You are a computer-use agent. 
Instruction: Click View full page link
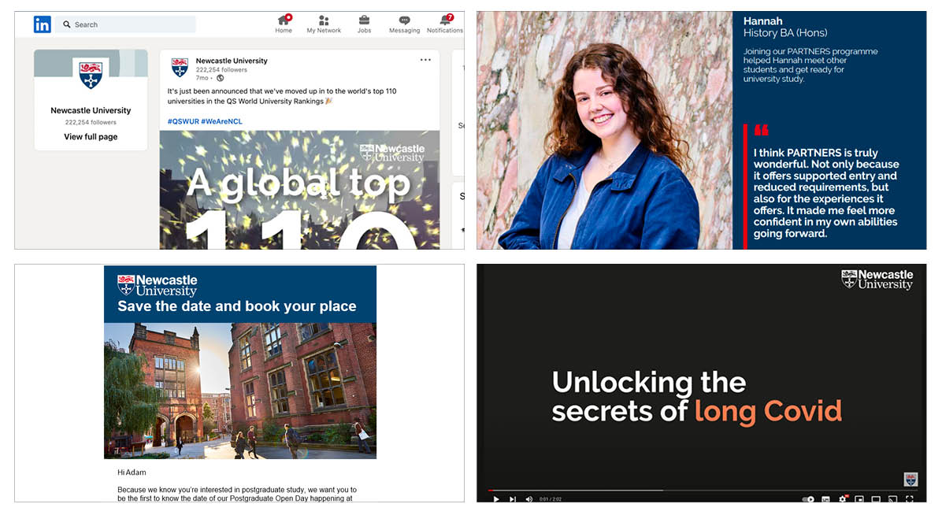[x=91, y=136]
